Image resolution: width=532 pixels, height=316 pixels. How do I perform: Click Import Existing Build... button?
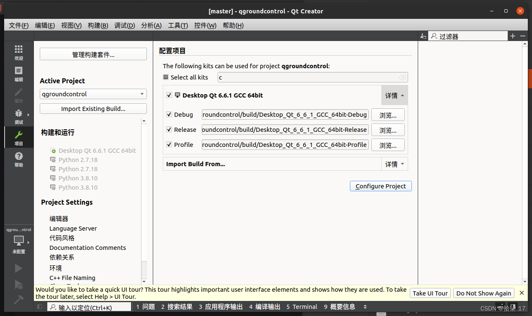pyautogui.click(x=93, y=109)
